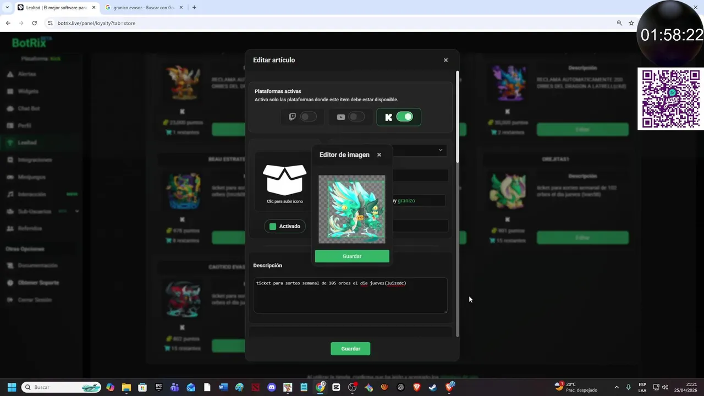Close the Editor de imagen popup
Screen dimensions: 704x396
(379, 155)
